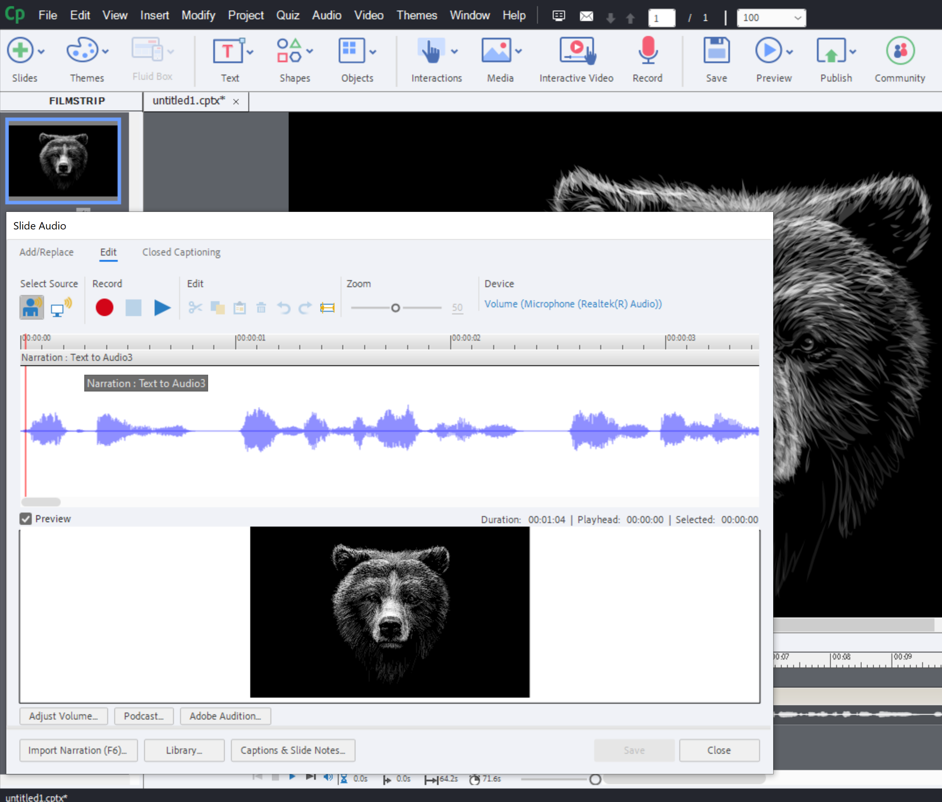The width and height of the screenshot is (942, 802).
Task: Uncheck the Preview checkbox
Action: pyautogui.click(x=26, y=519)
